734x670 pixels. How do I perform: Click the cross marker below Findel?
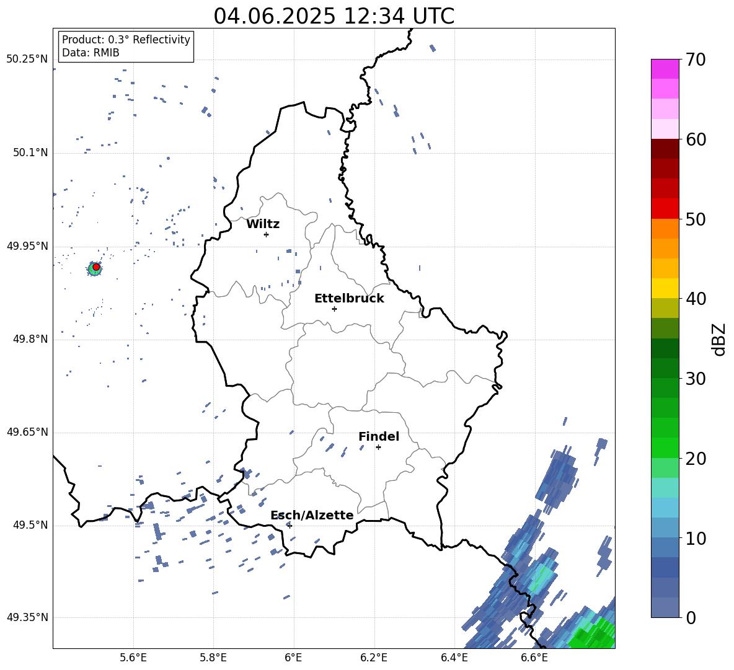click(x=378, y=447)
